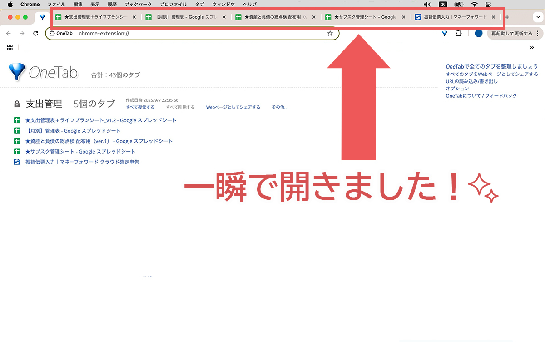Click the Wi-Fi icon in menu bar
Screen dimensions: 545x342
(475, 4)
